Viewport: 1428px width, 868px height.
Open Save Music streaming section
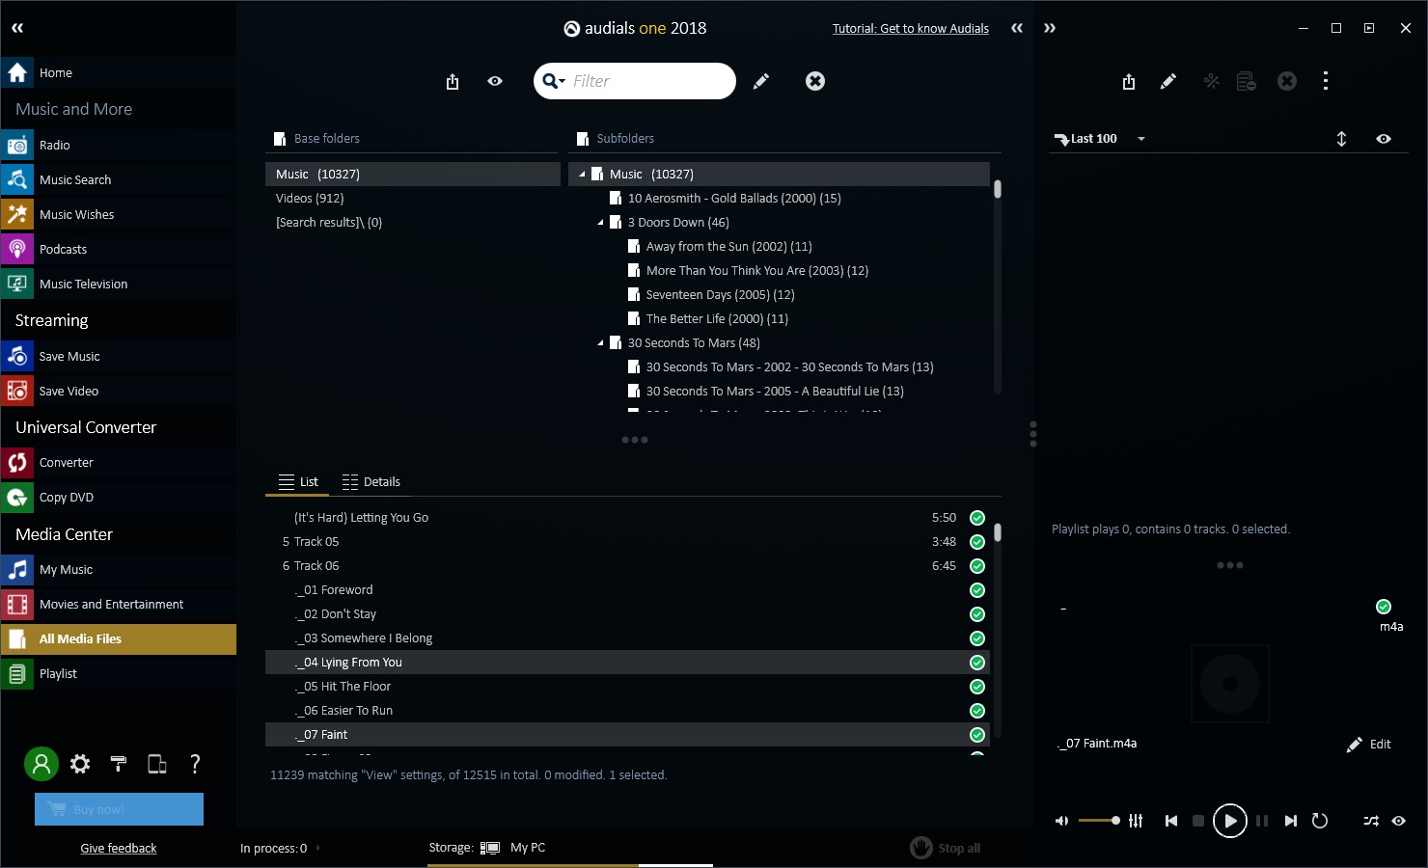(x=119, y=357)
